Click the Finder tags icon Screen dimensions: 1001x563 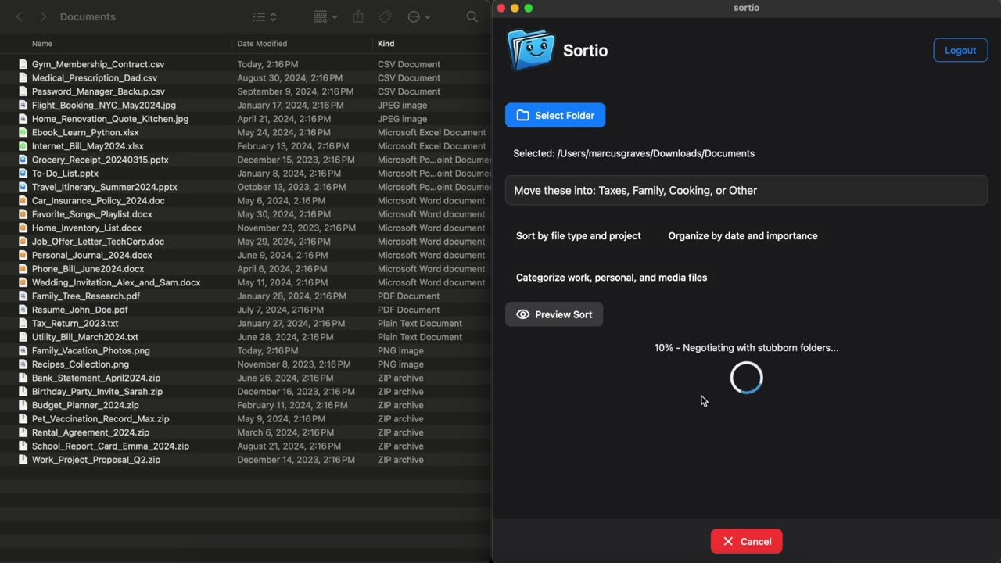point(385,16)
